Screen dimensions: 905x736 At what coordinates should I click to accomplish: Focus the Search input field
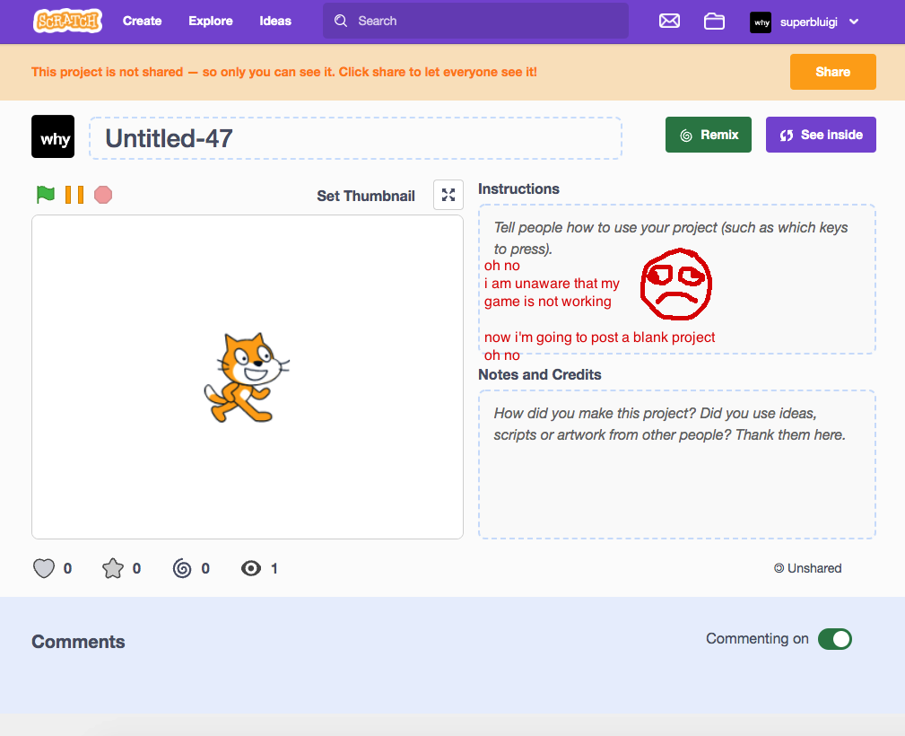475,21
